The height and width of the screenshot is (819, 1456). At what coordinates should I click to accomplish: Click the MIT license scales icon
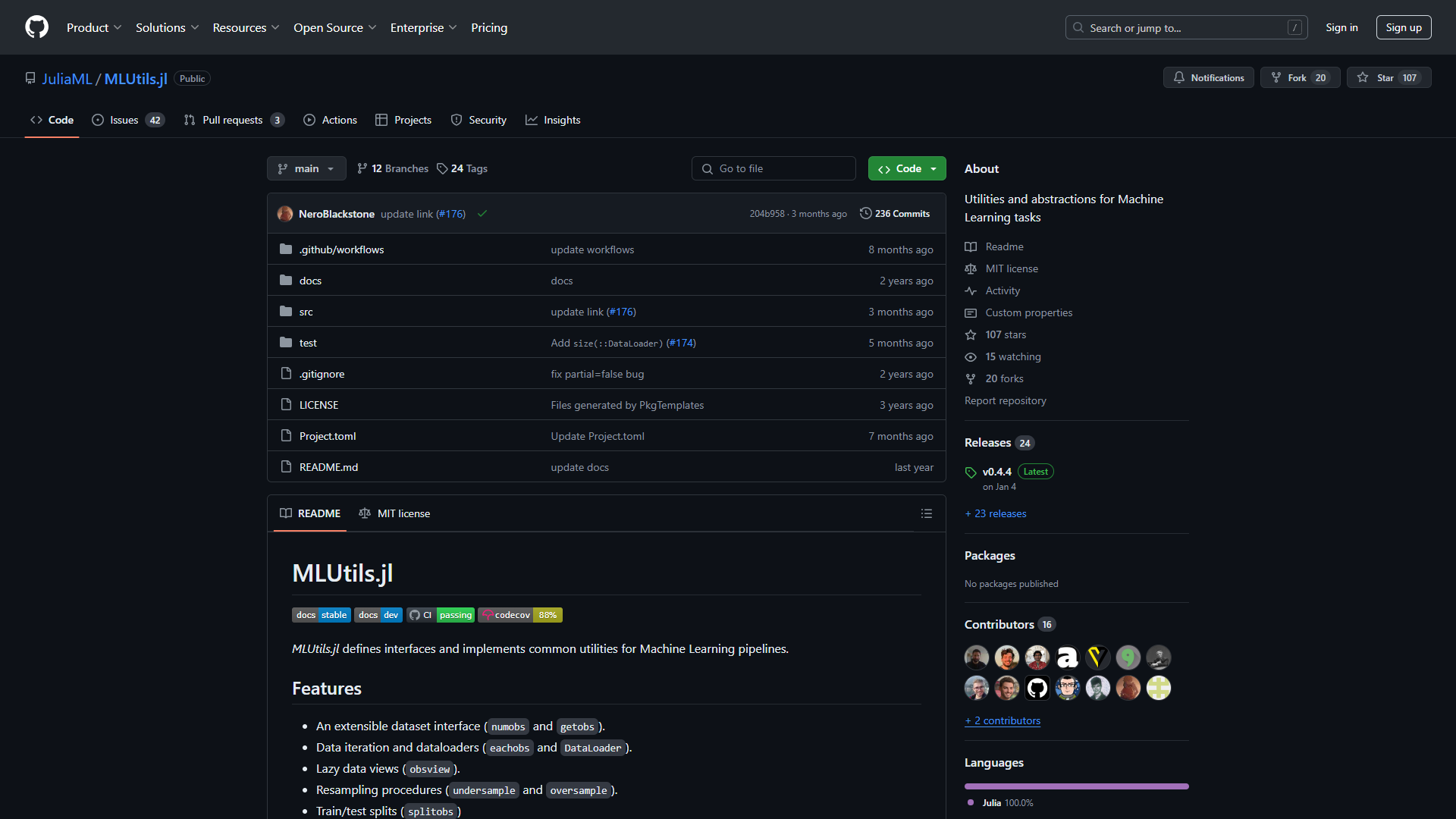(971, 268)
